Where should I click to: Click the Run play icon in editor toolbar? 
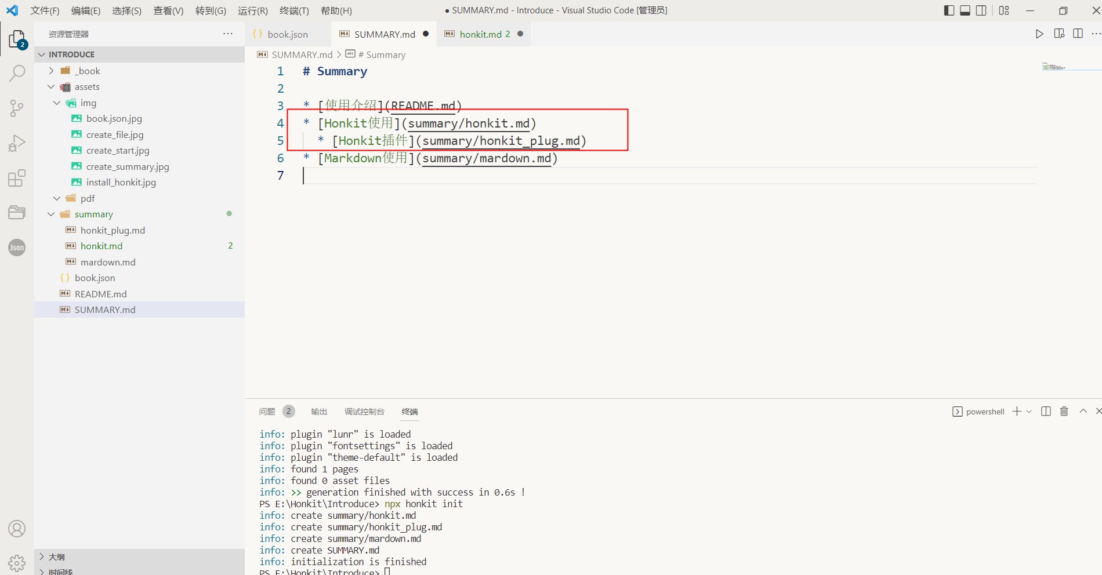click(1039, 34)
